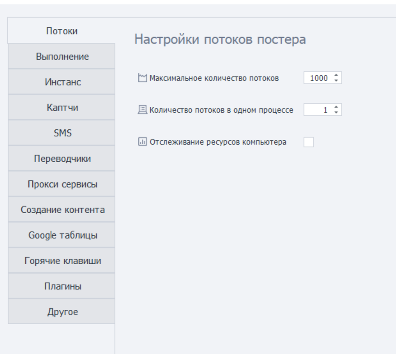The height and width of the screenshot is (354, 396).
Task: Select the Каптчи tab
Action: (x=62, y=107)
